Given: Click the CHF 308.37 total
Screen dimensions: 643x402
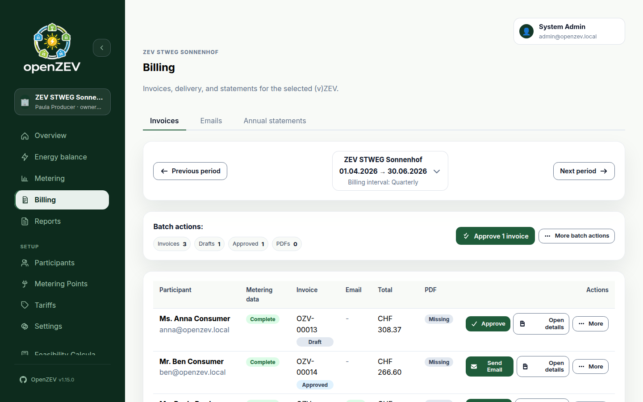Looking at the screenshot, I should click(389, 324).
